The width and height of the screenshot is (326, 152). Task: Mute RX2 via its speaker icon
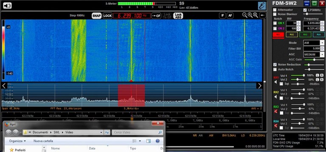tap(275, 97)
